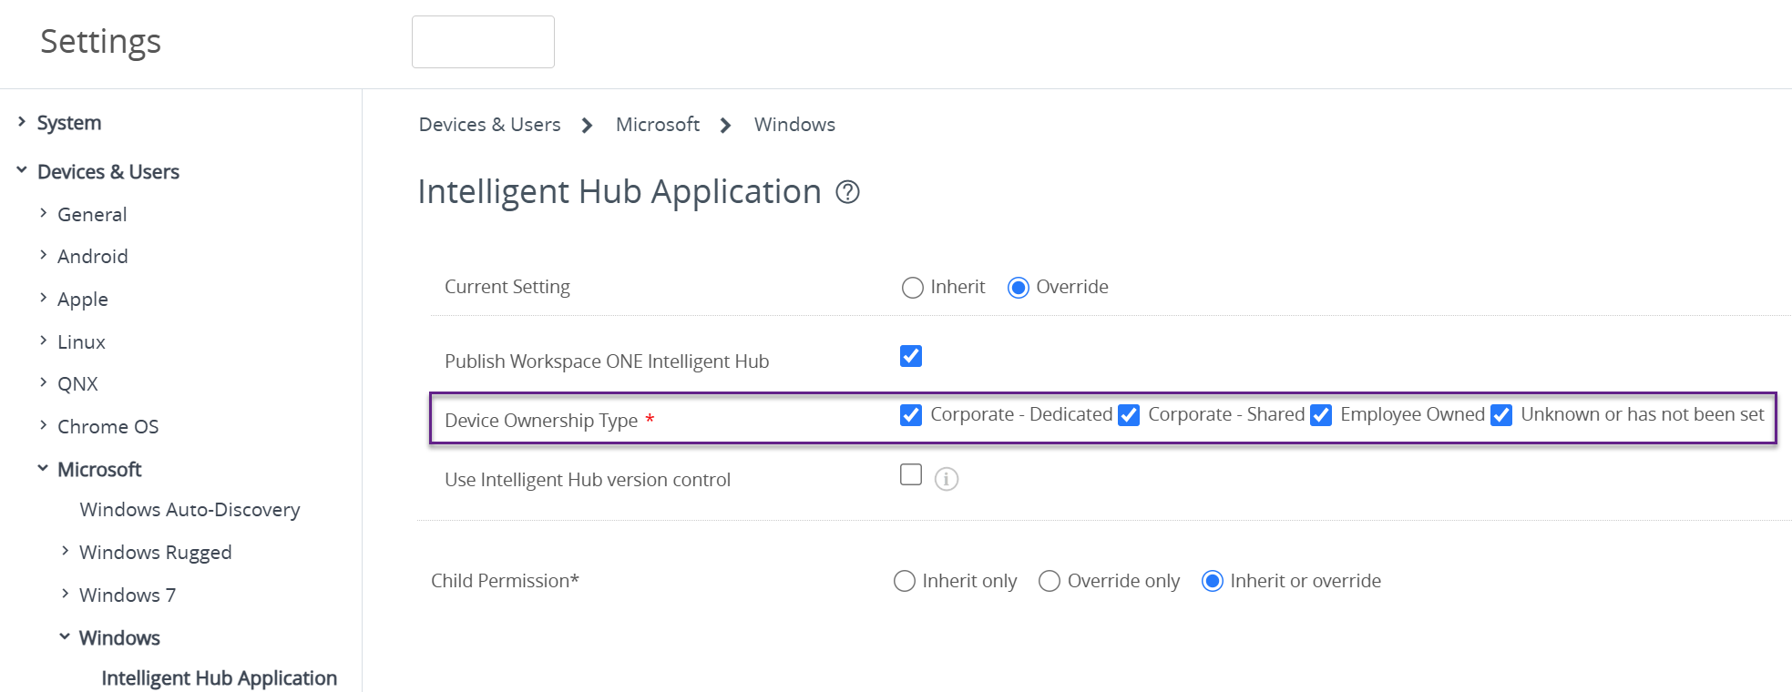Expand the Windows Rugged tree node
Viewport: 1792px width, 692px height.
pyautogui.click(x=65, y=551)
